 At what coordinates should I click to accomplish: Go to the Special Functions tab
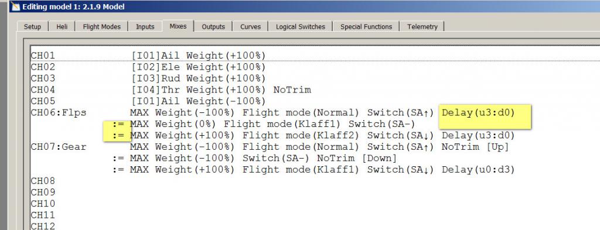[366, 27]
